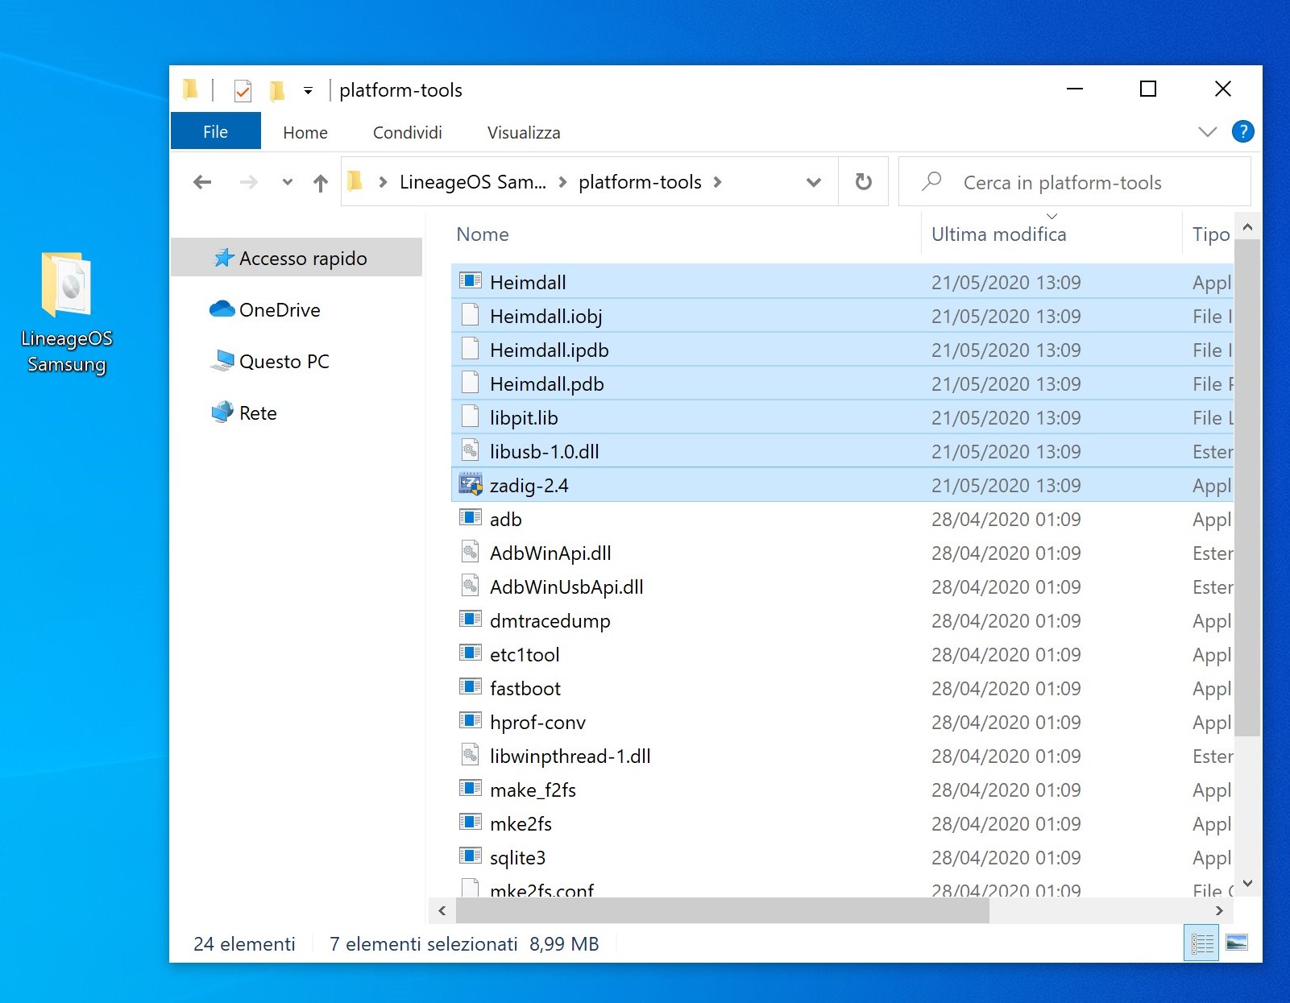Open the File menu tab
The image size is (1290, 1003).
click(215, 131)
